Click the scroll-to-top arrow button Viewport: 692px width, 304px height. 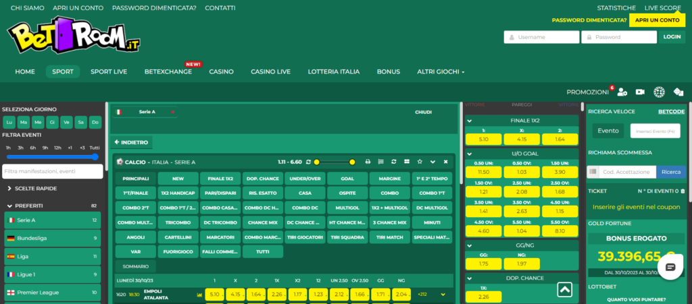click(564, 289)
